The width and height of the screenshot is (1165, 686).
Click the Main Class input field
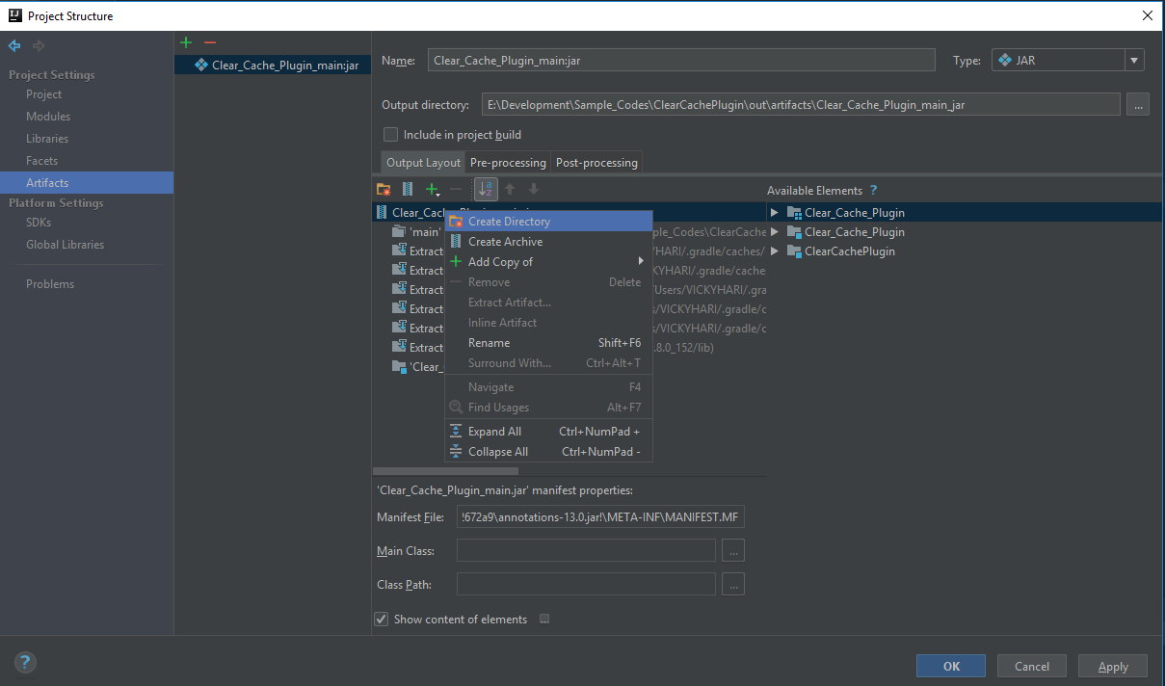pos(585,550)
